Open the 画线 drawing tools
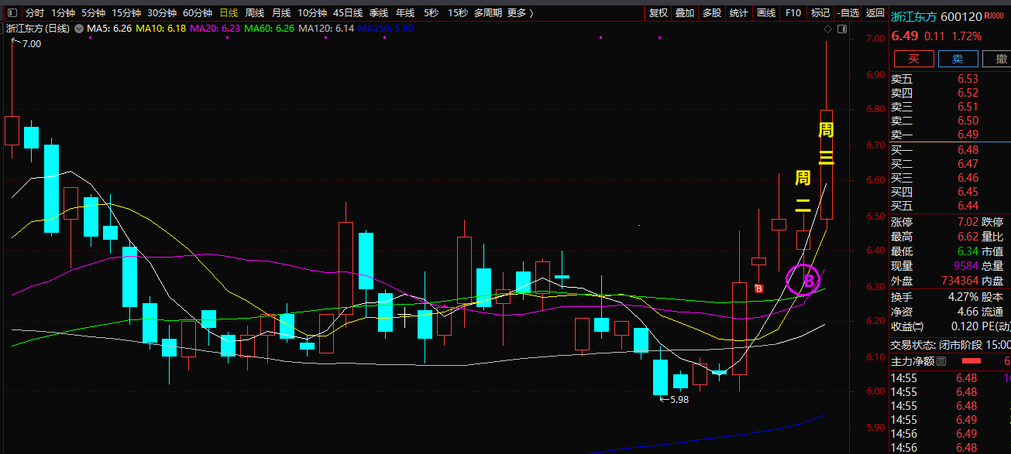The width and height of the screenshot is (1011, 454). [x=766, y=13]
